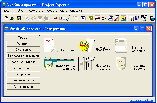Open the Gantt calendar plan toolbar icon
The image size is (157, 103).
pos(83,18)
